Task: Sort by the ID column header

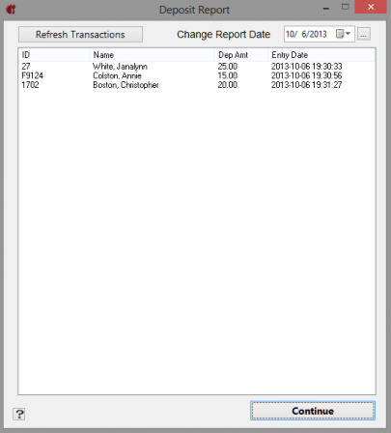Action: pyautogui.click(x=54, y=55)
